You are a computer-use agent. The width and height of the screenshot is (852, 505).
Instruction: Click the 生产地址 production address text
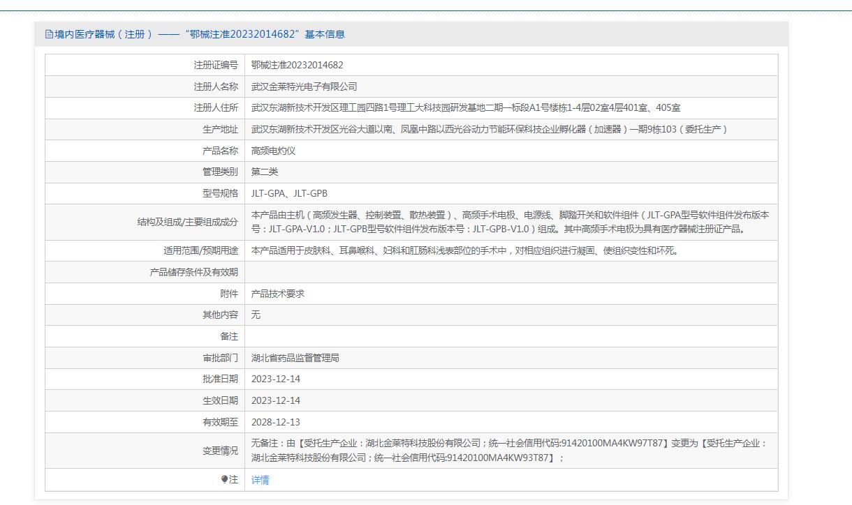pyautogui.click(x=489, y=129)
